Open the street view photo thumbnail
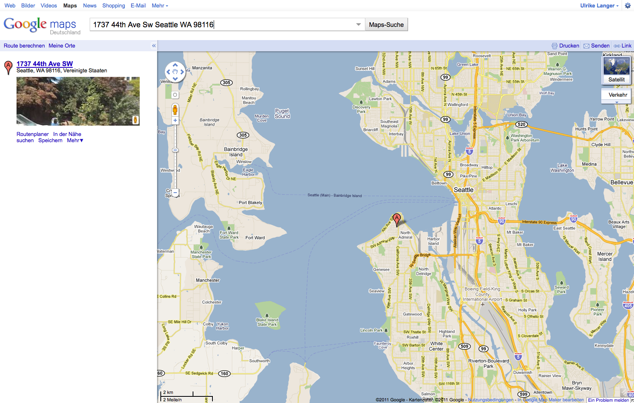This screenshot has height=403, width=634. [78, 101]
